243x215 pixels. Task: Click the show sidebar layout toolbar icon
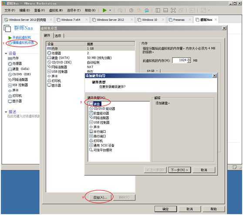click(158, 10)
